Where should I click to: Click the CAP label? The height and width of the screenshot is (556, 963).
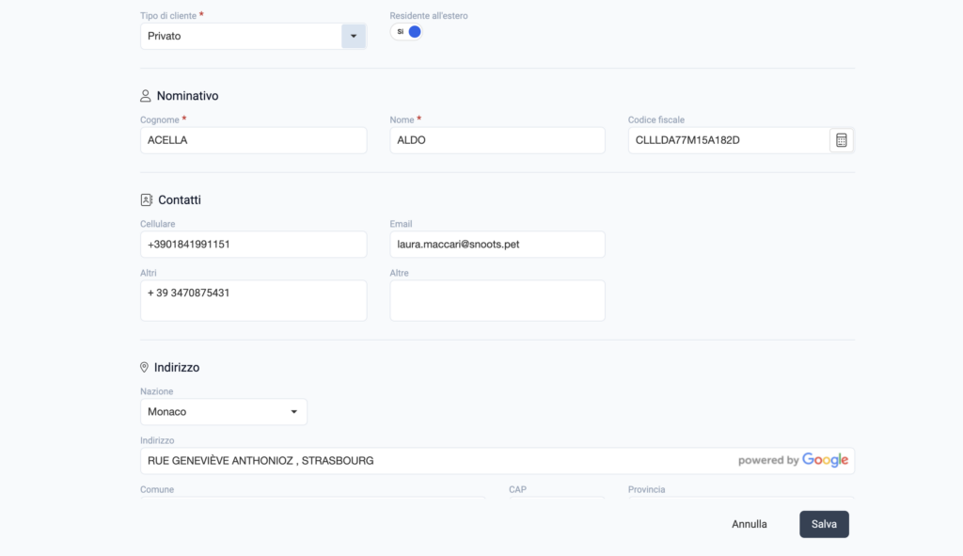coord(518,489)
